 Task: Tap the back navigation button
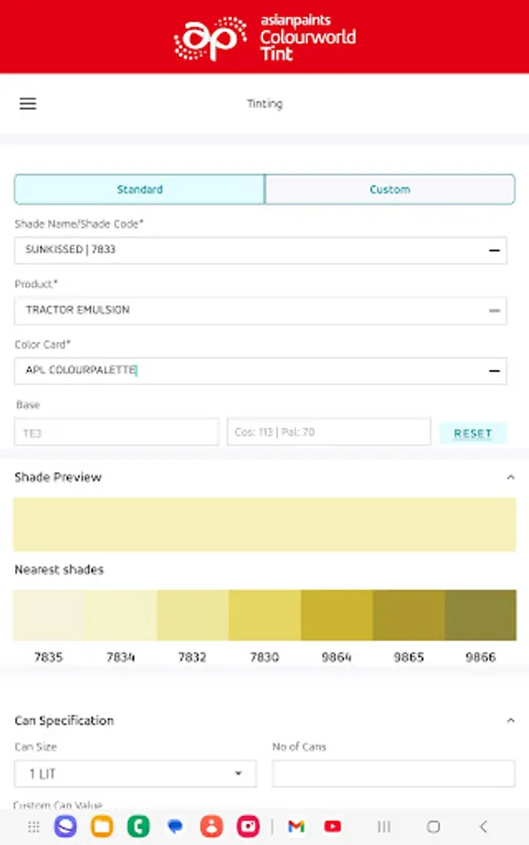click(484, 826)
